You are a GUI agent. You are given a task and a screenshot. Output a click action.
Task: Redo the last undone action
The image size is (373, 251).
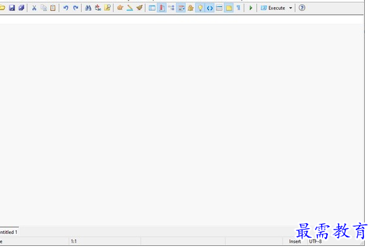[75, 8]
